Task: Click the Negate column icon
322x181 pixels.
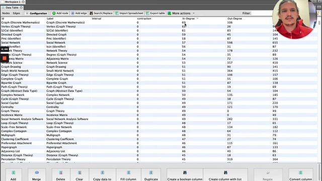Action: [x=268, y=173]
